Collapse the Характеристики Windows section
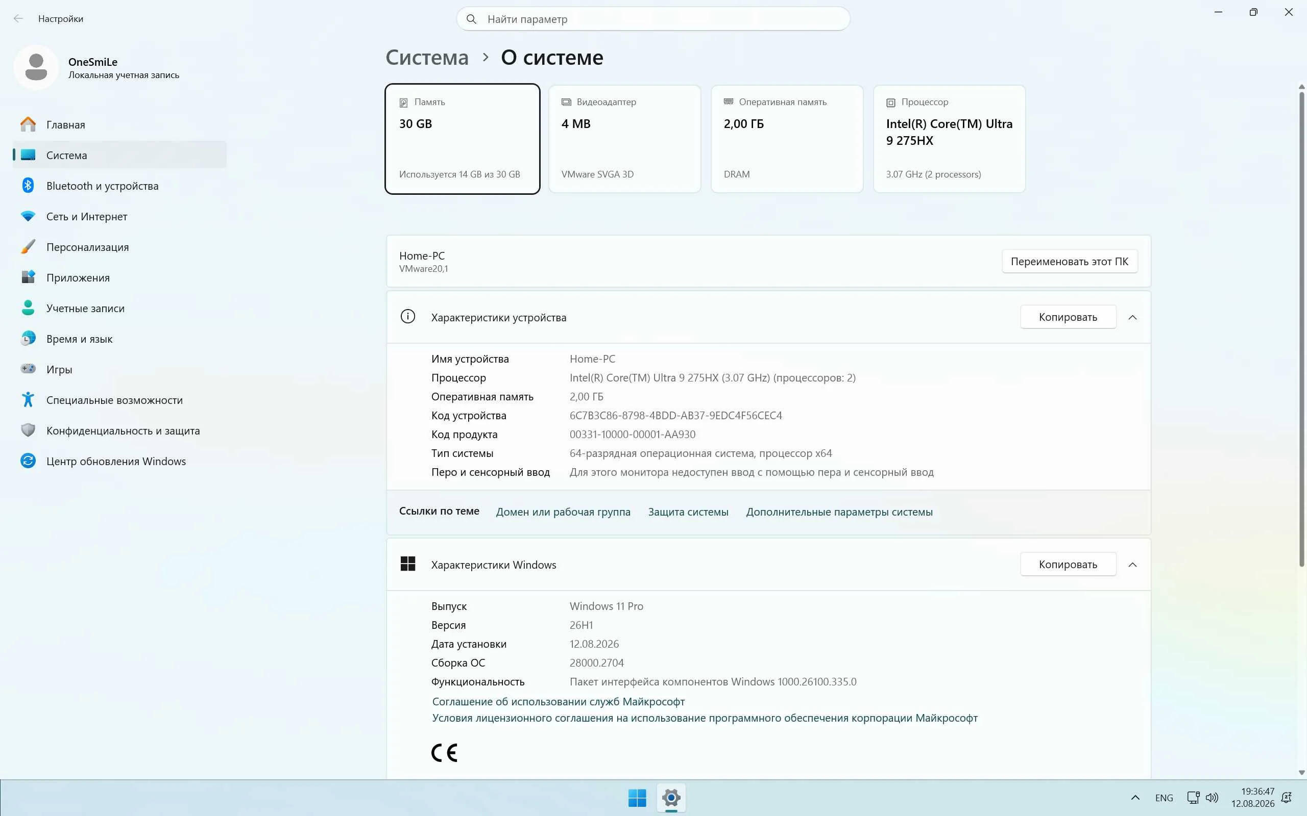 (1132, 565)
